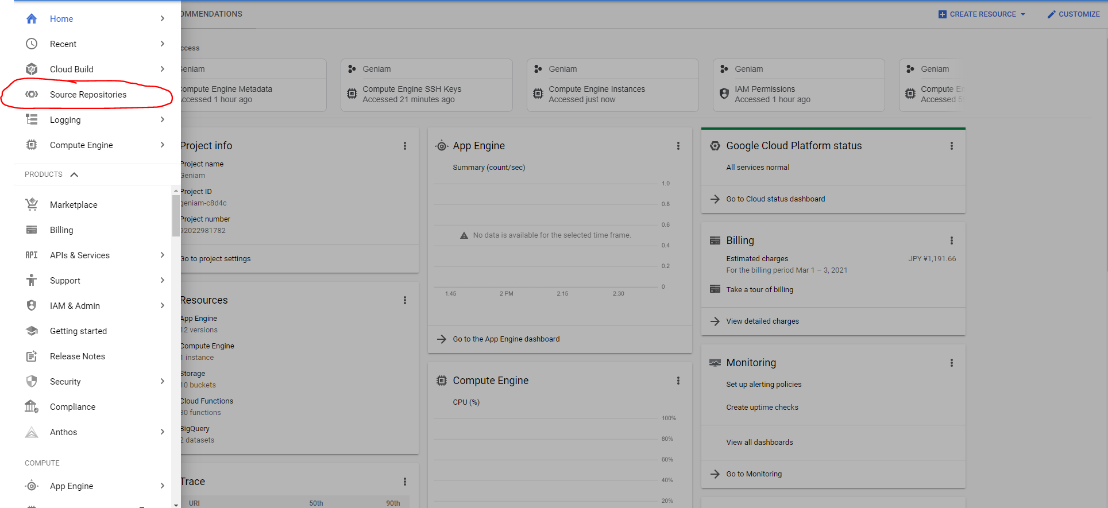Expand the Compute Engine submenu chevron

click(x=163, y=145)
